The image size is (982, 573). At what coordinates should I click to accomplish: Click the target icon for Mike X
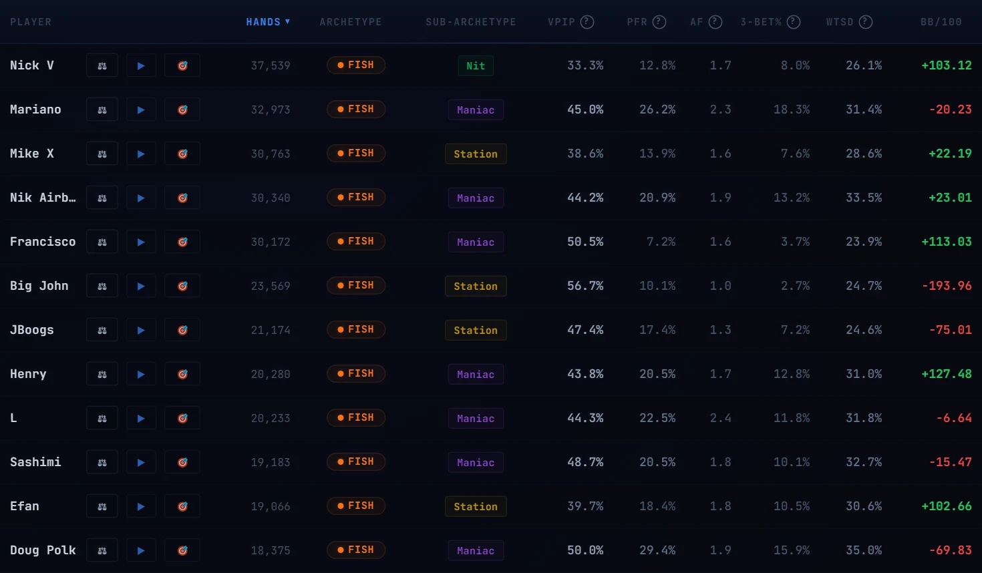(x=182, y=154)
